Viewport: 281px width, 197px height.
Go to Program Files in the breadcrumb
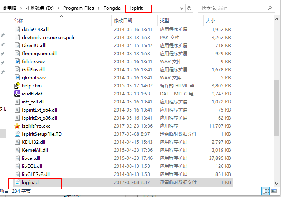point(79,8)
